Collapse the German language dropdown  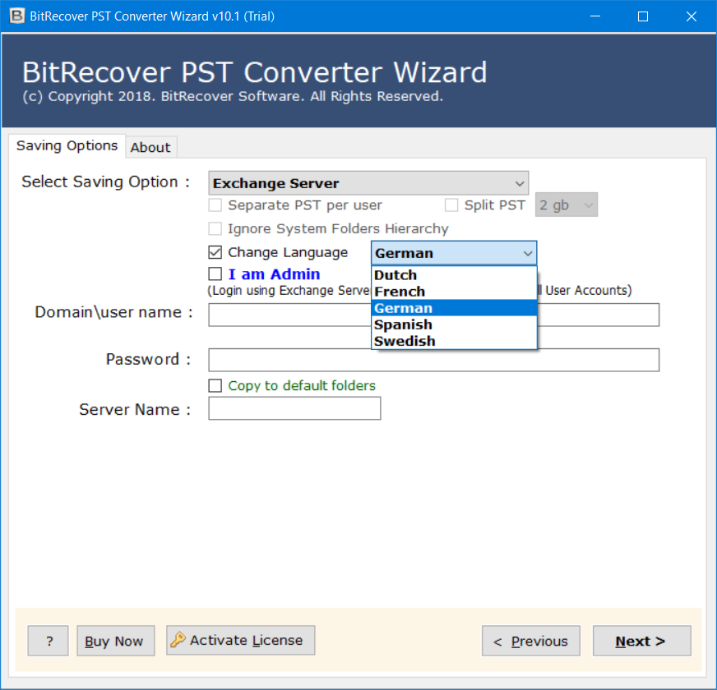pyautogui.click(x=454, y=253)
